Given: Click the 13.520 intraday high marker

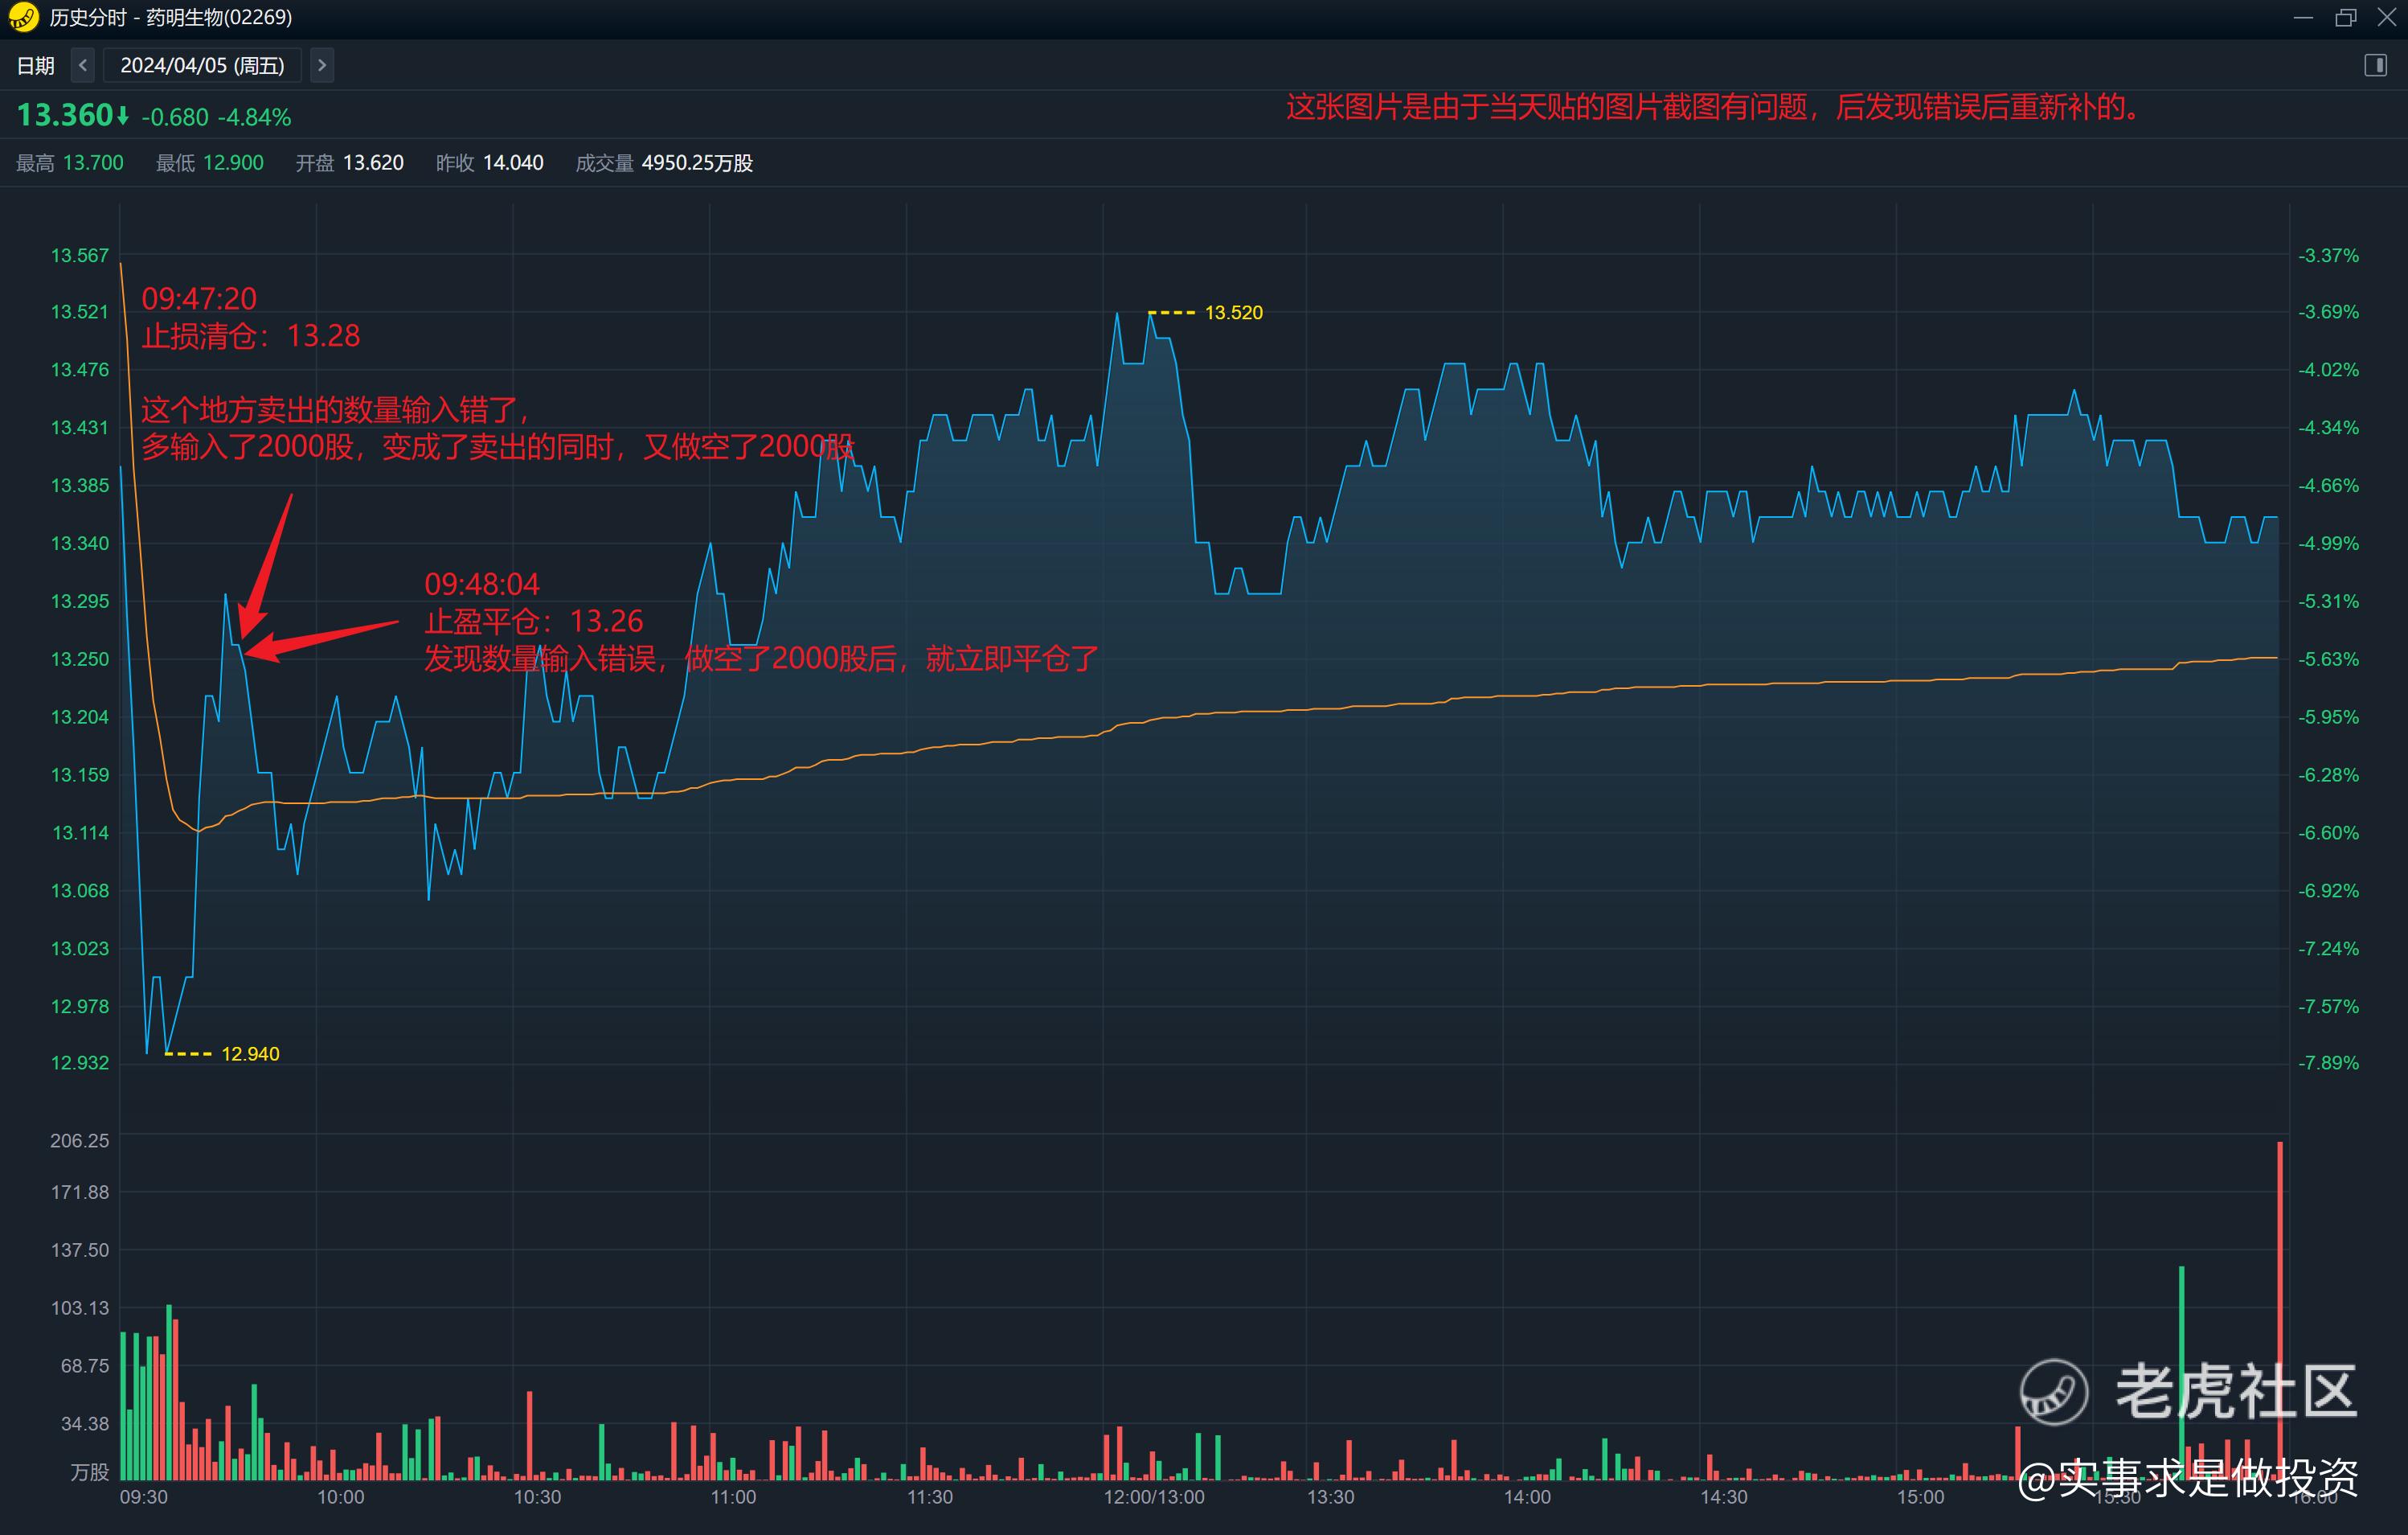Looking at the screenshot, I should pos(1232,312).
